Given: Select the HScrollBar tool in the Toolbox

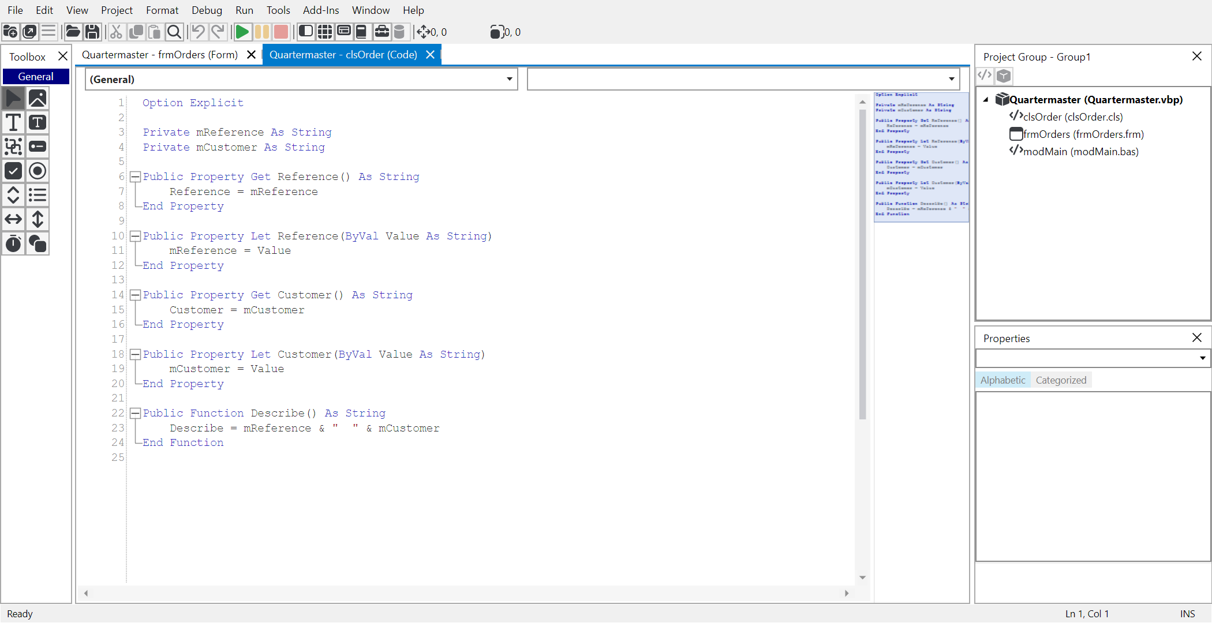Looking at the screenshot, I should pyautogui.click(x=13, y=220).
